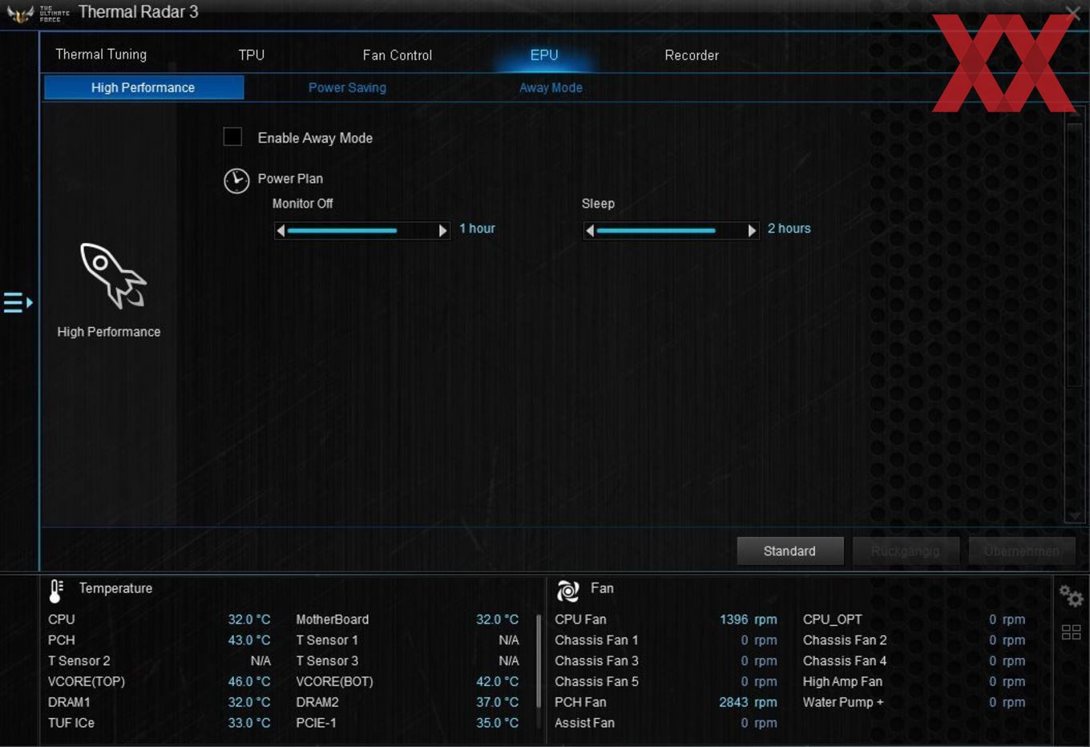
Task: Click the High Amp Fan row
Action: coord(914,681)
